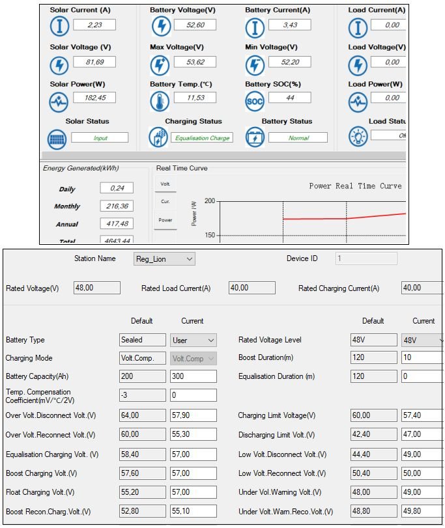The height and width of the screenshot is (528, 445).
Task: Open the Rated Voltage Level current dropdown
Action: [423, 340]
